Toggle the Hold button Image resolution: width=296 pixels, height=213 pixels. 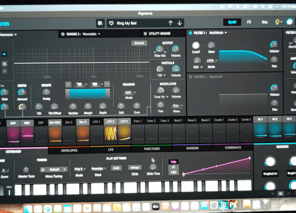[x=116, y=168]
